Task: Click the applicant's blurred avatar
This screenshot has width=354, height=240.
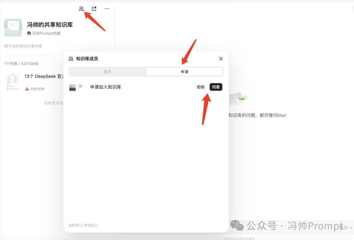Action: pos(72,87)
